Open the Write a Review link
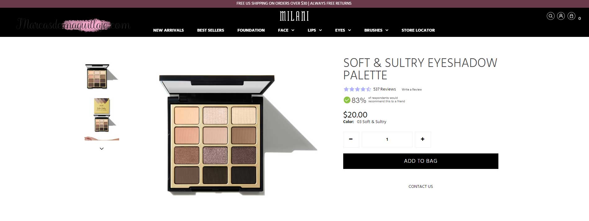Viewport: 589px width, 221px height. pos(411,90)
